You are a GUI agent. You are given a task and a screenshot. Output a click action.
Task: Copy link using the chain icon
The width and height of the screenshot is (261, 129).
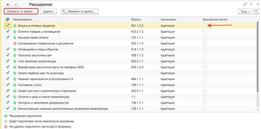coord(245,5)
